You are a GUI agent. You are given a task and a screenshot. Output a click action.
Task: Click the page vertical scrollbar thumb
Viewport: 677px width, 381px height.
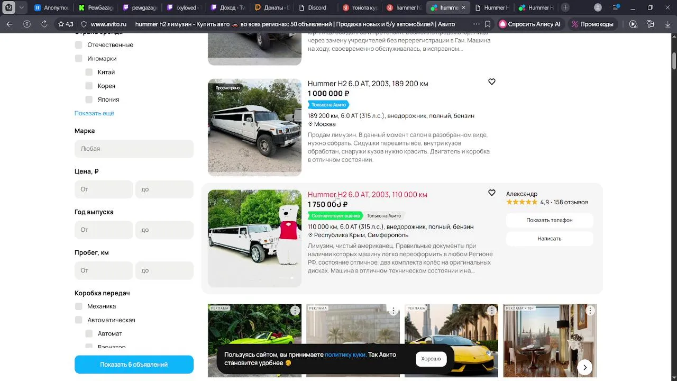click(x=674, y=60)
